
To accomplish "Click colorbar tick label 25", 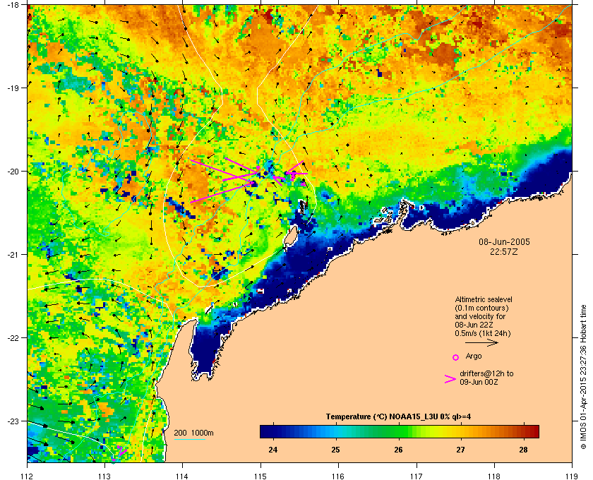I will (x=335, y=450).
